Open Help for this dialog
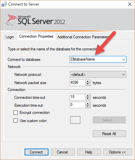 click(89, 152)
